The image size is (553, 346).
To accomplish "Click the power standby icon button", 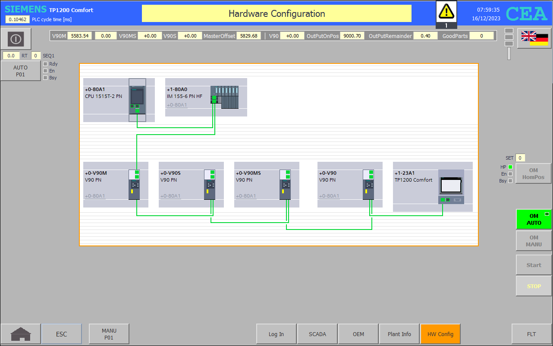I will pyautogui.click(x=16, y=39).
